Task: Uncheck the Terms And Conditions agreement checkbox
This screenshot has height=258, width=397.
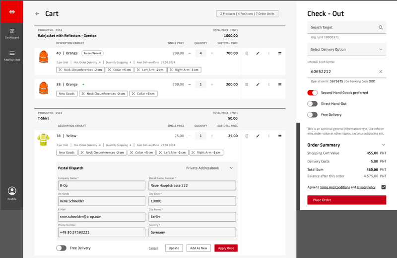Action: (383, 187)
